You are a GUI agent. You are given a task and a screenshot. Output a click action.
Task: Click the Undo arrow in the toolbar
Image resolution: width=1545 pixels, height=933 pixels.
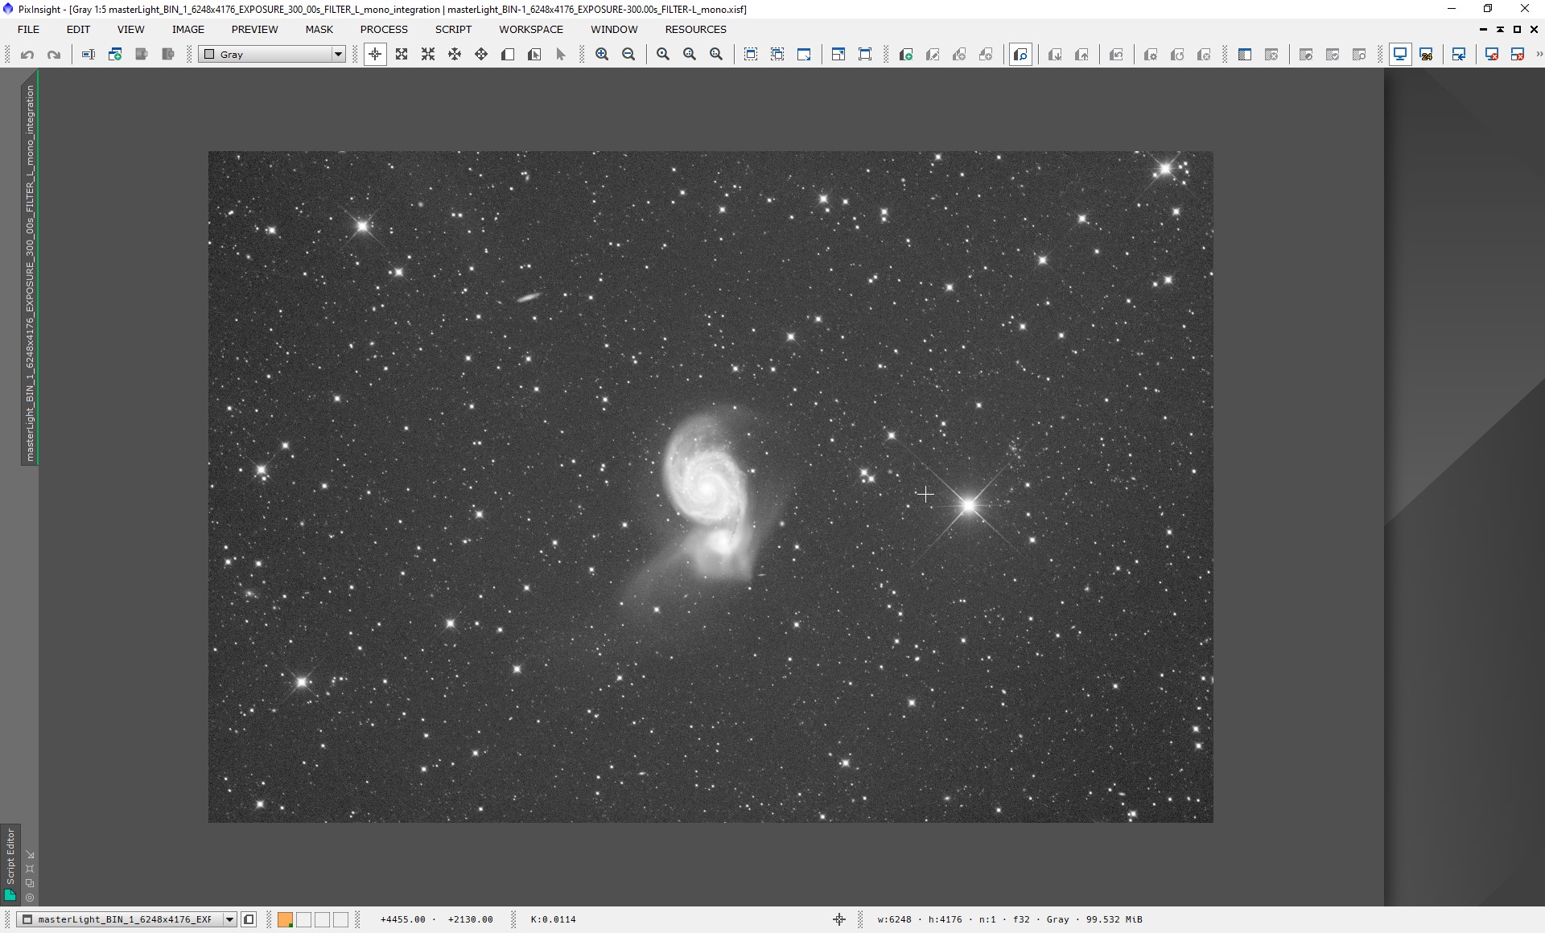[x=27, y=55]
